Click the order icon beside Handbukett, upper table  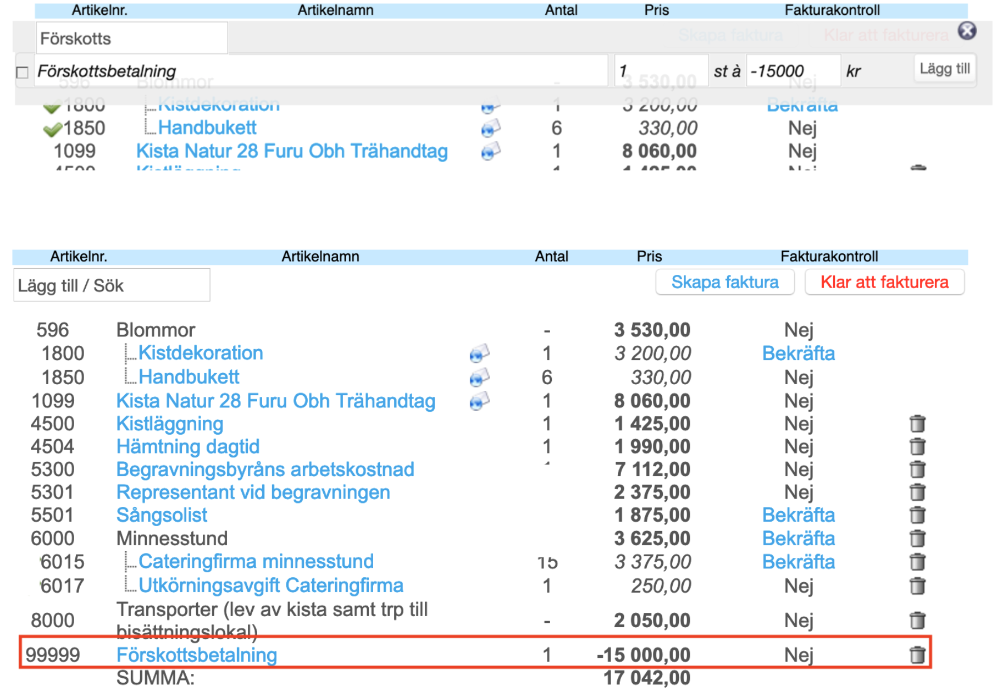point(490,129)
